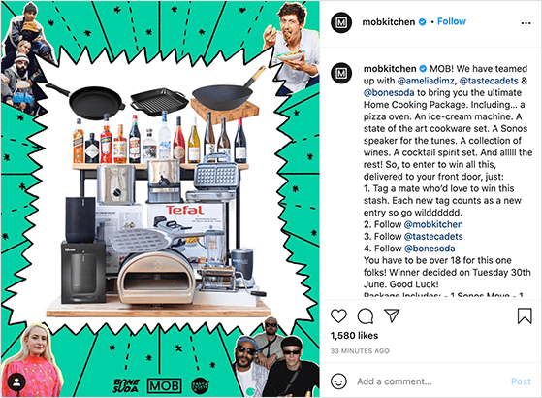Open @tastecadets link in step 3
Viewport: 542px width, 398px height.
[433, 237]
